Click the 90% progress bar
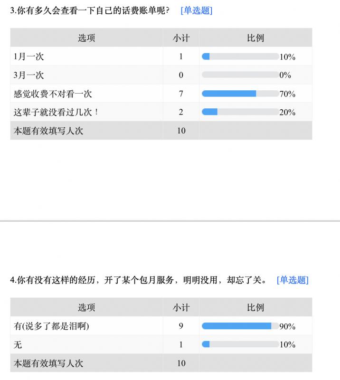 (240, 326)
